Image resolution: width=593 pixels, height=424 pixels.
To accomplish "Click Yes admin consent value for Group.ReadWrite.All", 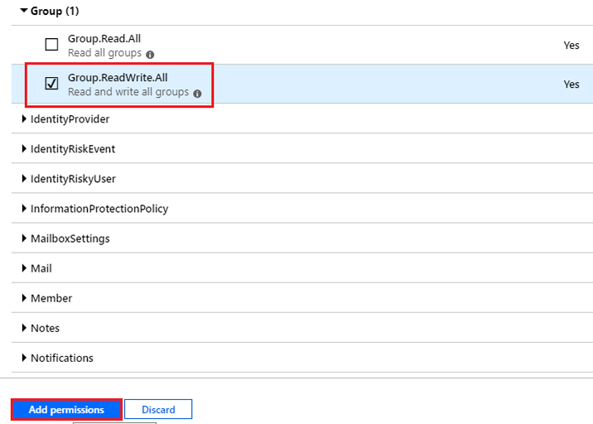I will pyautogui.click(x=571, y=84).
